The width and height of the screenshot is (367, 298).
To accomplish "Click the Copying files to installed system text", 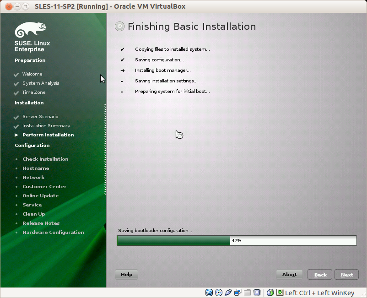I will click(x=172, y=49).
